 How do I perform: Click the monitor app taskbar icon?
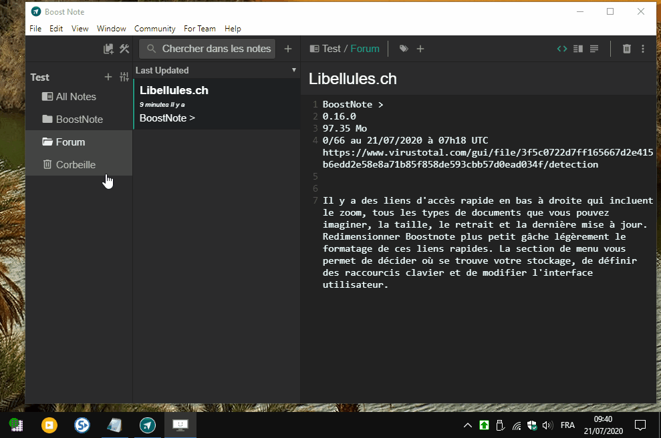(180, 425)
